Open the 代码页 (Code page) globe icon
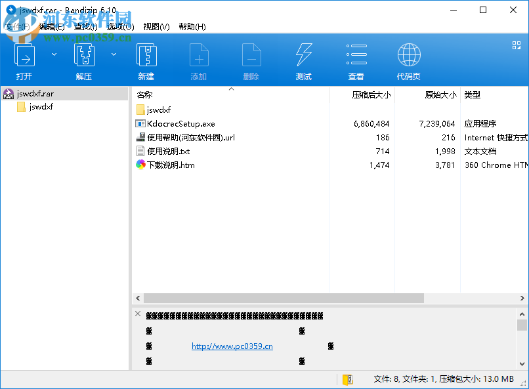Image resolution: width=529 pixels, height=389 pixels. click(408, 55)
